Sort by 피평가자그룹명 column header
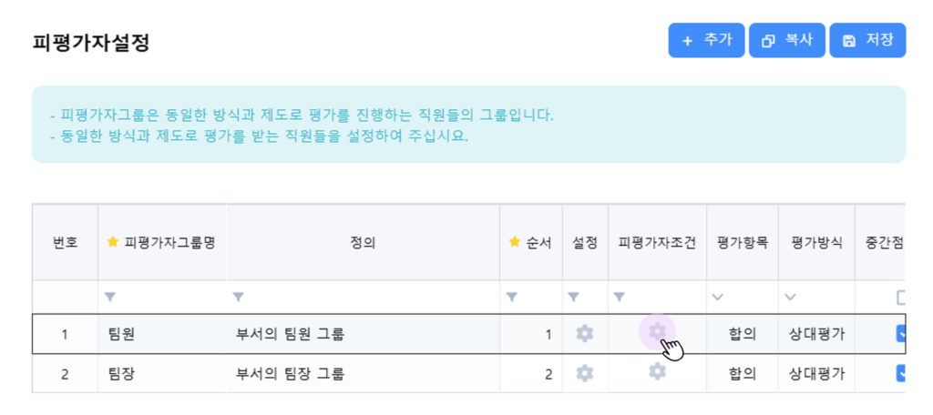 (x=169, y=242)
